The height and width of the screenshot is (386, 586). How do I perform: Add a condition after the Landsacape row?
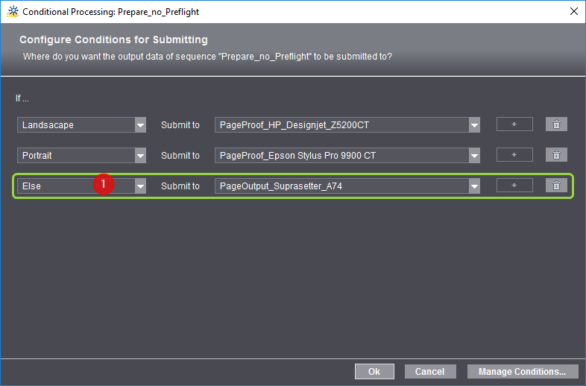[x=514, y=125]
